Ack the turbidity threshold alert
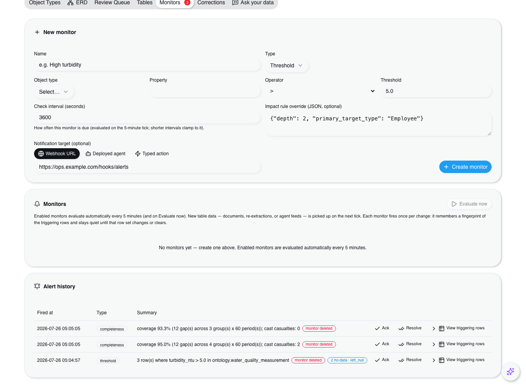Screen dimensions: 526x387 tap(382, 360)
